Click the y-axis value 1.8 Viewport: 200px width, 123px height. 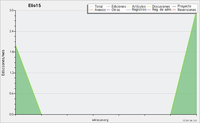pos(11,52)
